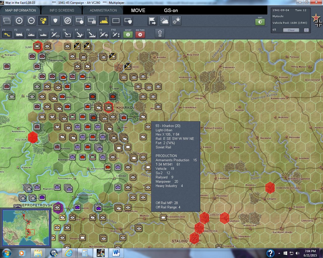Toggle the unit bar-chart overlay icon
The image size is (323, 258).
(92, 21)
